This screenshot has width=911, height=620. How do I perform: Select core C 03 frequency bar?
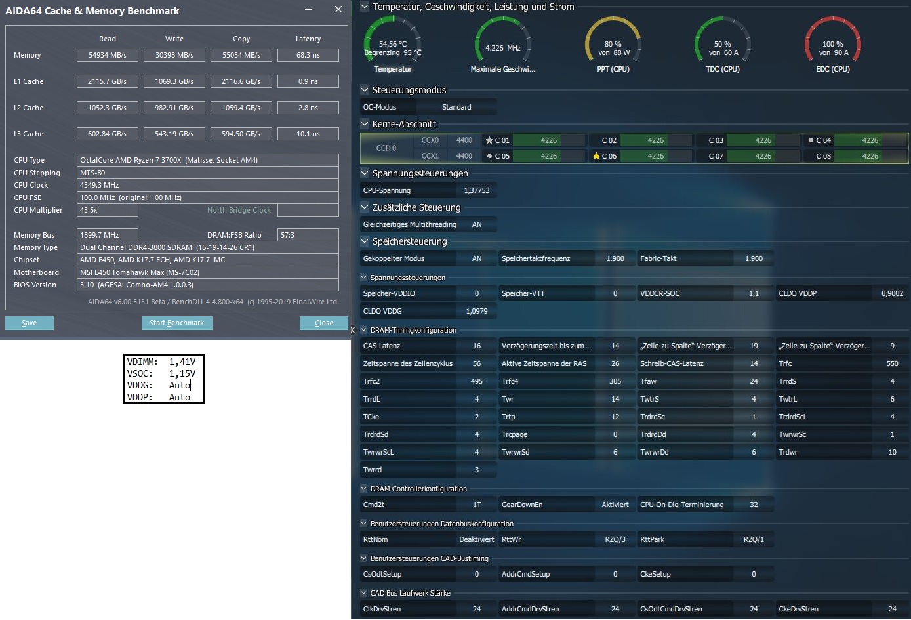click(763, 140)
